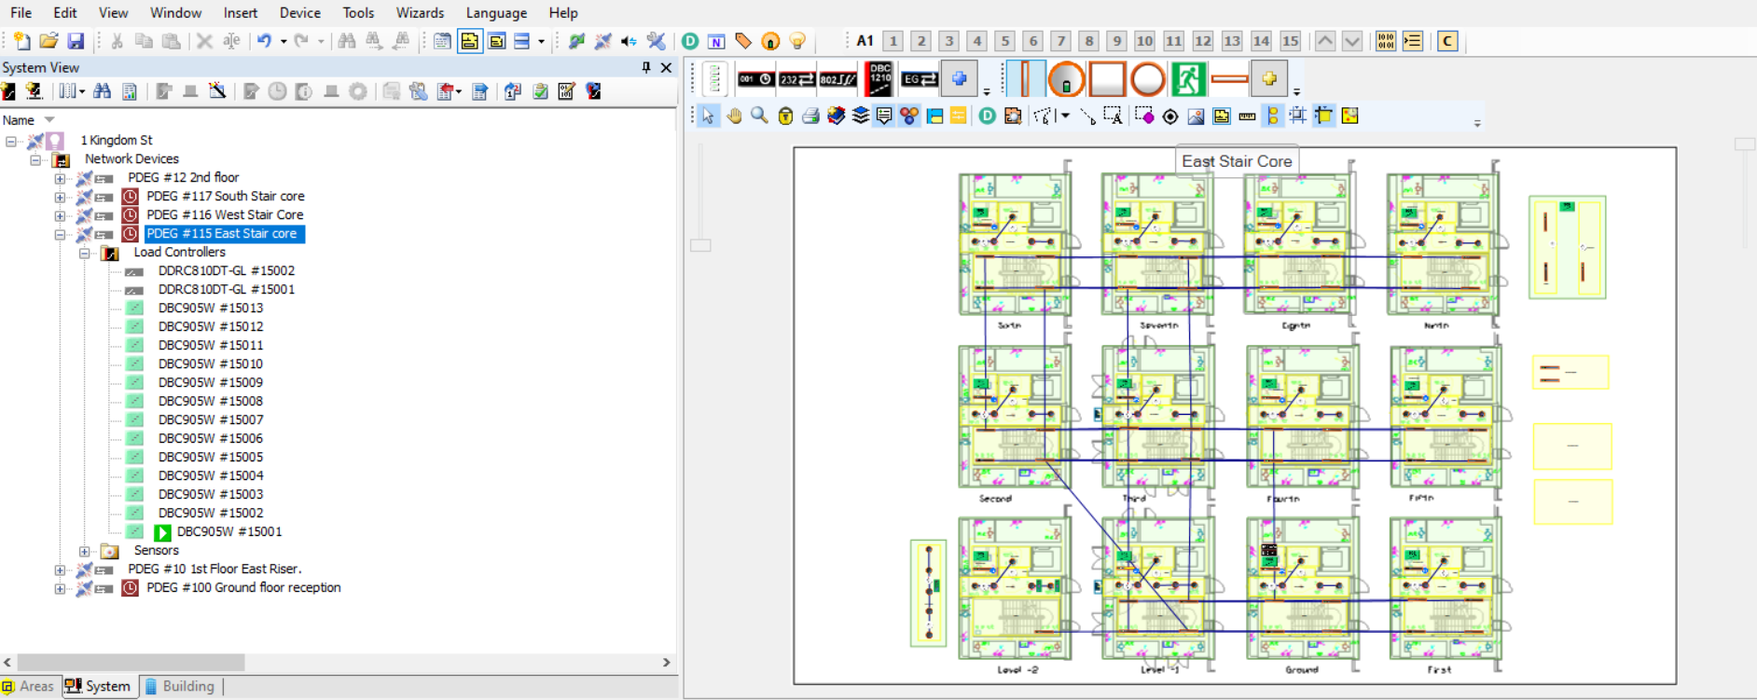Screen dimensions: 1757x700
Task: Toggle the A1 area preset
Action: 865,41
